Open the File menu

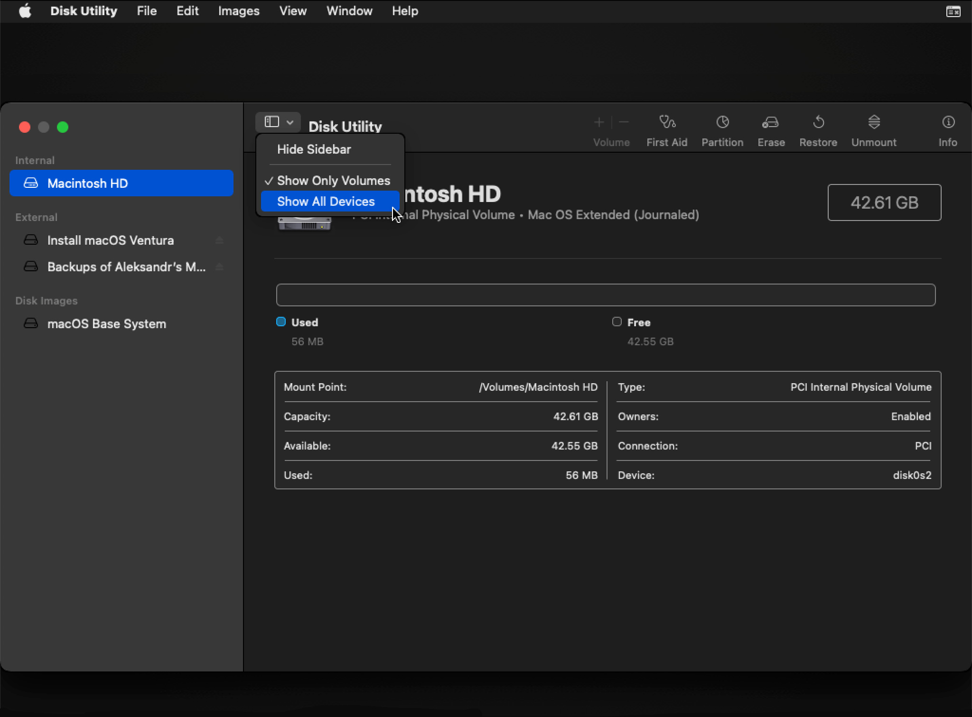click(x=147, y=11)
